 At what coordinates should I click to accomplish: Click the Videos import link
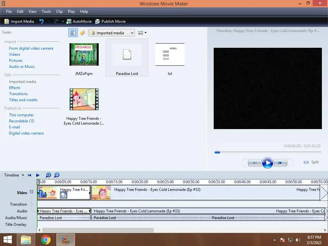click(x=15, y=54)
